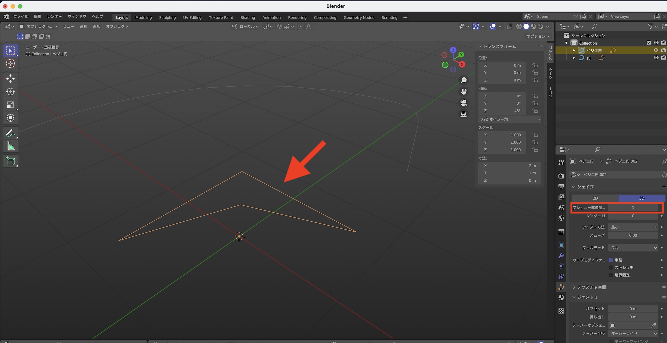The height and width of the screenshot is (343, 667).
Task: Open the ツイスト方法 dropdown
Action: click(x=633, y=227)
